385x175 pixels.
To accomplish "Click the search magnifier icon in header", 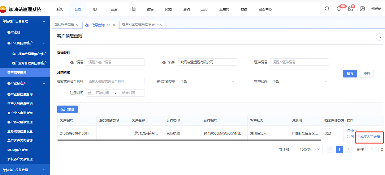I will tap(327, 9).
